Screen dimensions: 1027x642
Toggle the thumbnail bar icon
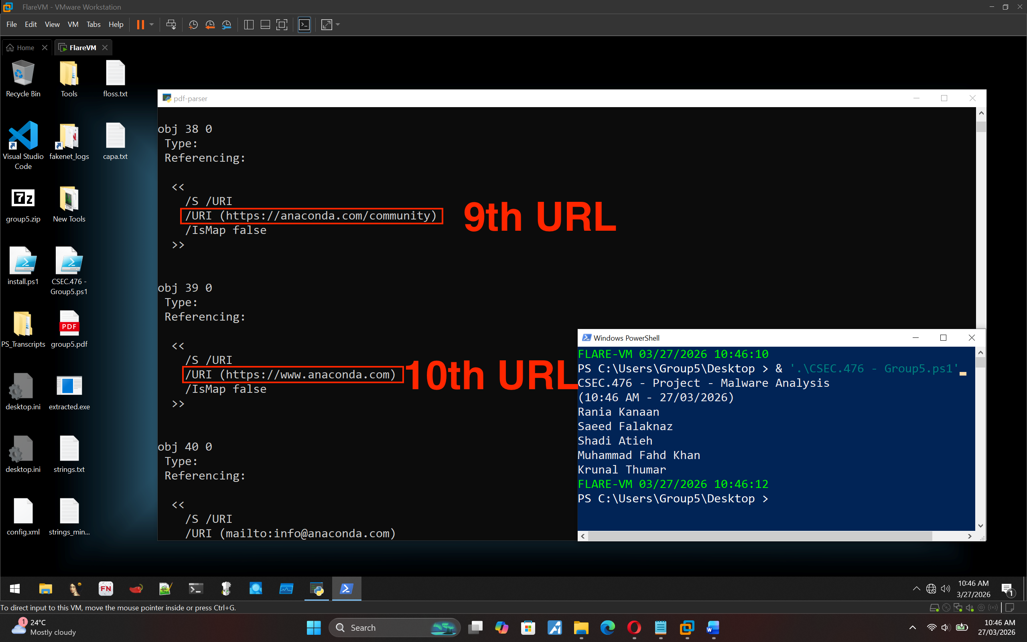point(265,24)
